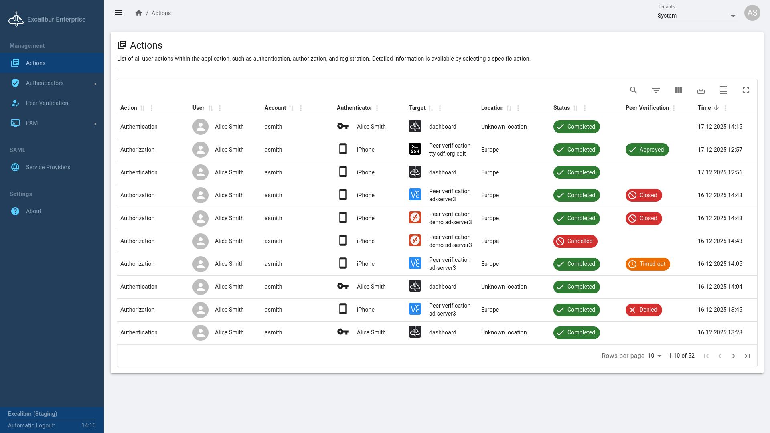The height and width of the screenshot is (433, 770).
Task: Toggle Time column sort direction
Action: click(x=716, y=108)
